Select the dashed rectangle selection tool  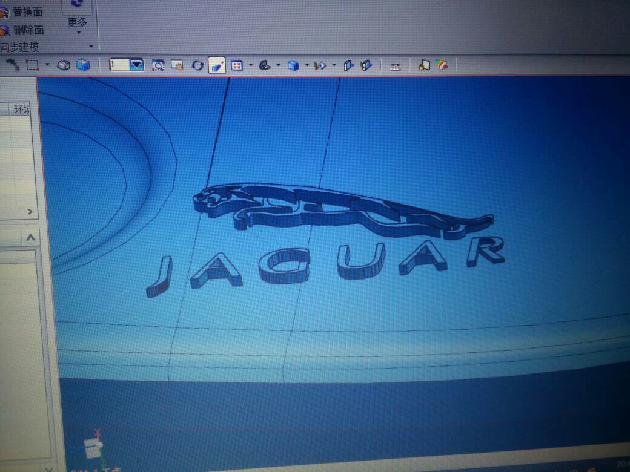pos(32,65)
